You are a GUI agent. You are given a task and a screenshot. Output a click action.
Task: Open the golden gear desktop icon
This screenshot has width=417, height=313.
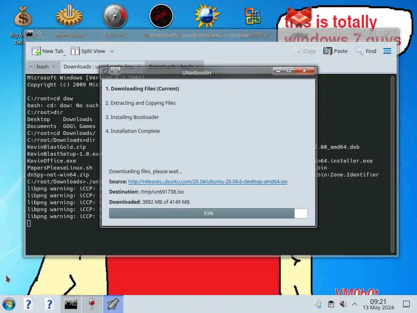click(x=69, y=16)
